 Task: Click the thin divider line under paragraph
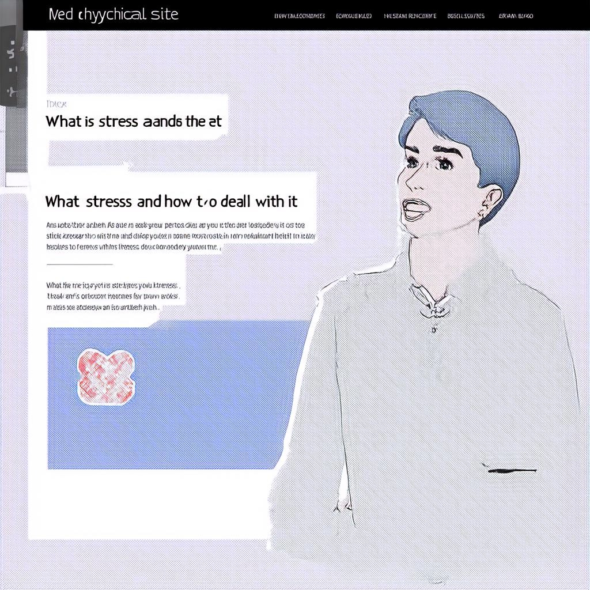point(80,264)
